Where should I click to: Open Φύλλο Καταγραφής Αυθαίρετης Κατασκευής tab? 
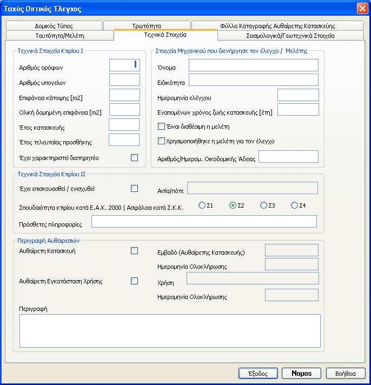(277, 26)
